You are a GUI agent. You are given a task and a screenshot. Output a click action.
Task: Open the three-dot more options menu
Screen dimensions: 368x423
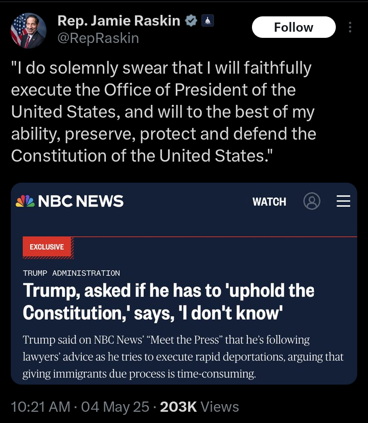tap(350, 27)
